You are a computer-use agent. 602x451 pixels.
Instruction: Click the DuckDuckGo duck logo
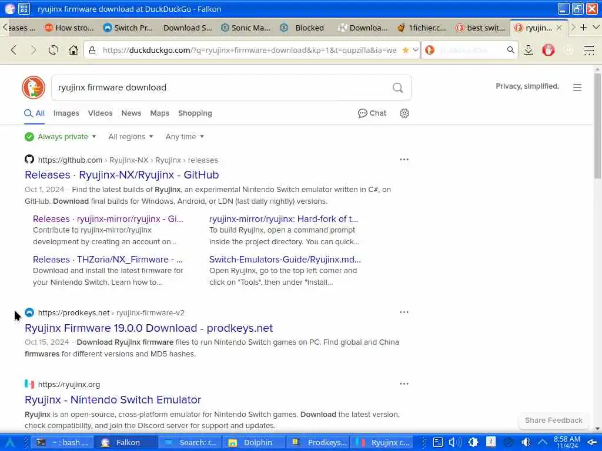pyautogui.click(x=34, y=87)
